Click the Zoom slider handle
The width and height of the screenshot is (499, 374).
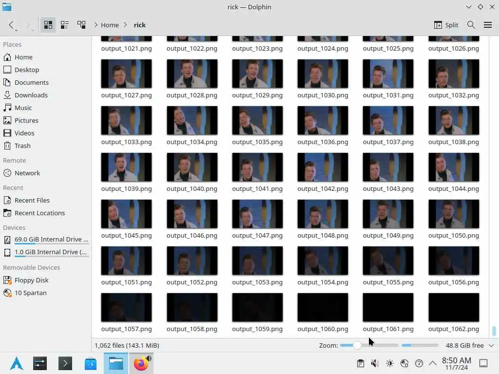(x=357, y=345)
